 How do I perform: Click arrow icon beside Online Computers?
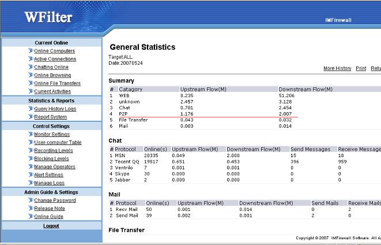point(31,51)
